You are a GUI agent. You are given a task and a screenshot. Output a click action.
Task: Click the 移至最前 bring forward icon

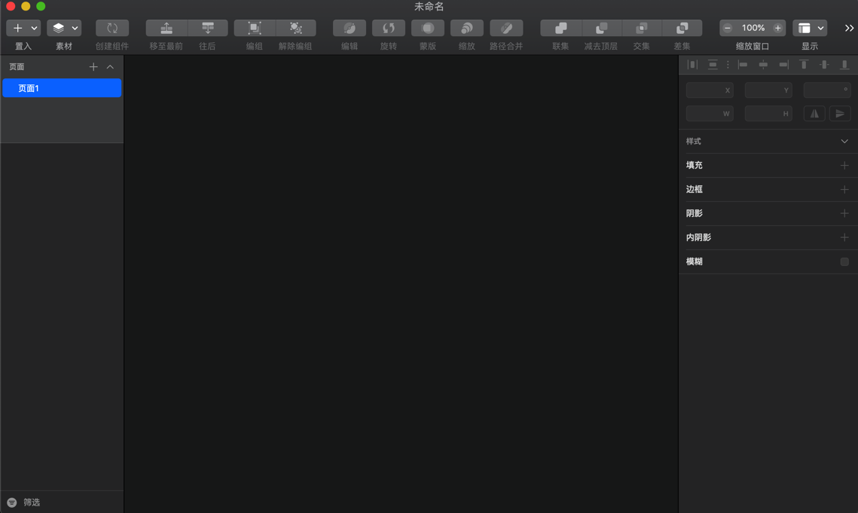click(166, 28)
